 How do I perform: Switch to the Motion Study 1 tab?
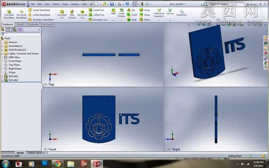pos(36,153)
